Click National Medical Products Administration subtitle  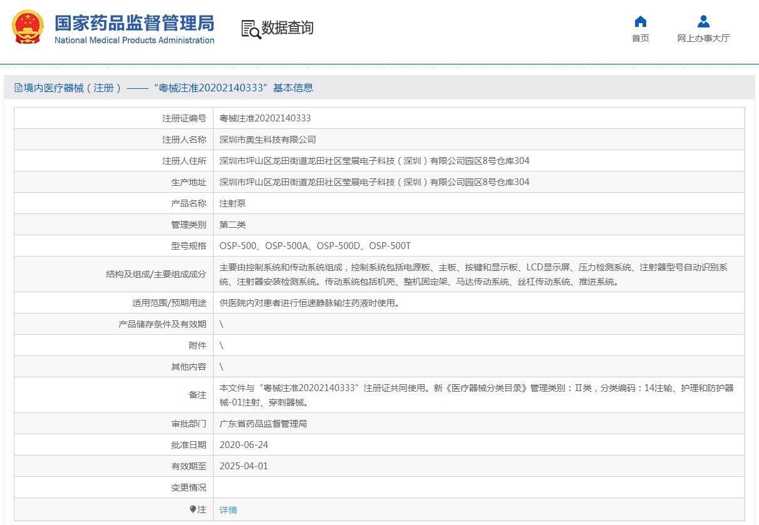(134, 40)
